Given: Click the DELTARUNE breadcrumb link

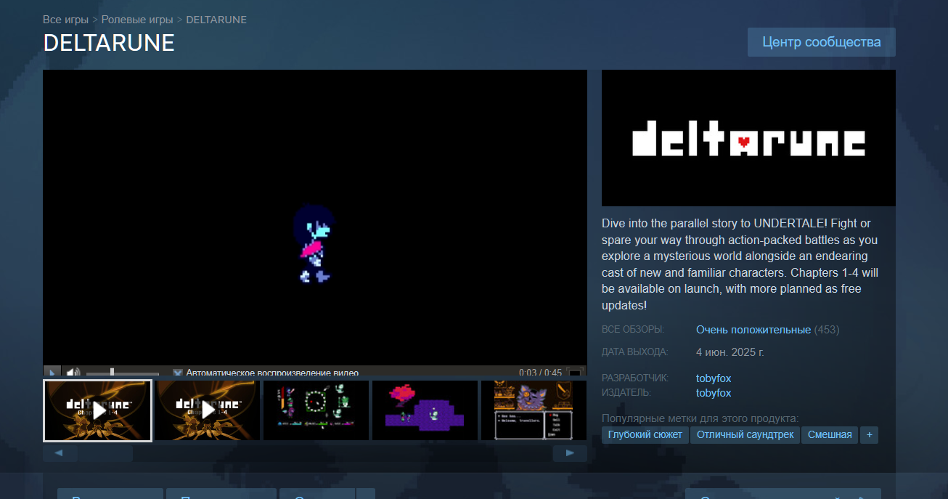Looking at the screenshot, I should (216, 20).
